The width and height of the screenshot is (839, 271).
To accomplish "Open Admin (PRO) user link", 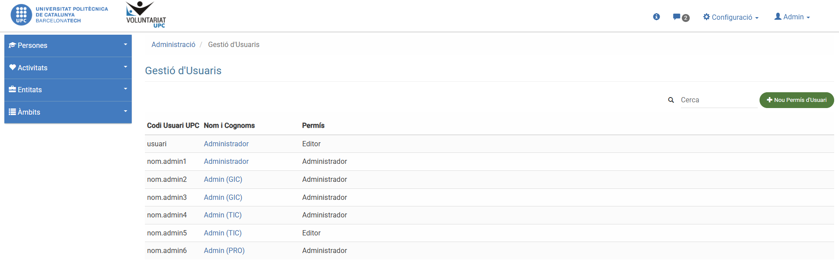I will point(224,250).
